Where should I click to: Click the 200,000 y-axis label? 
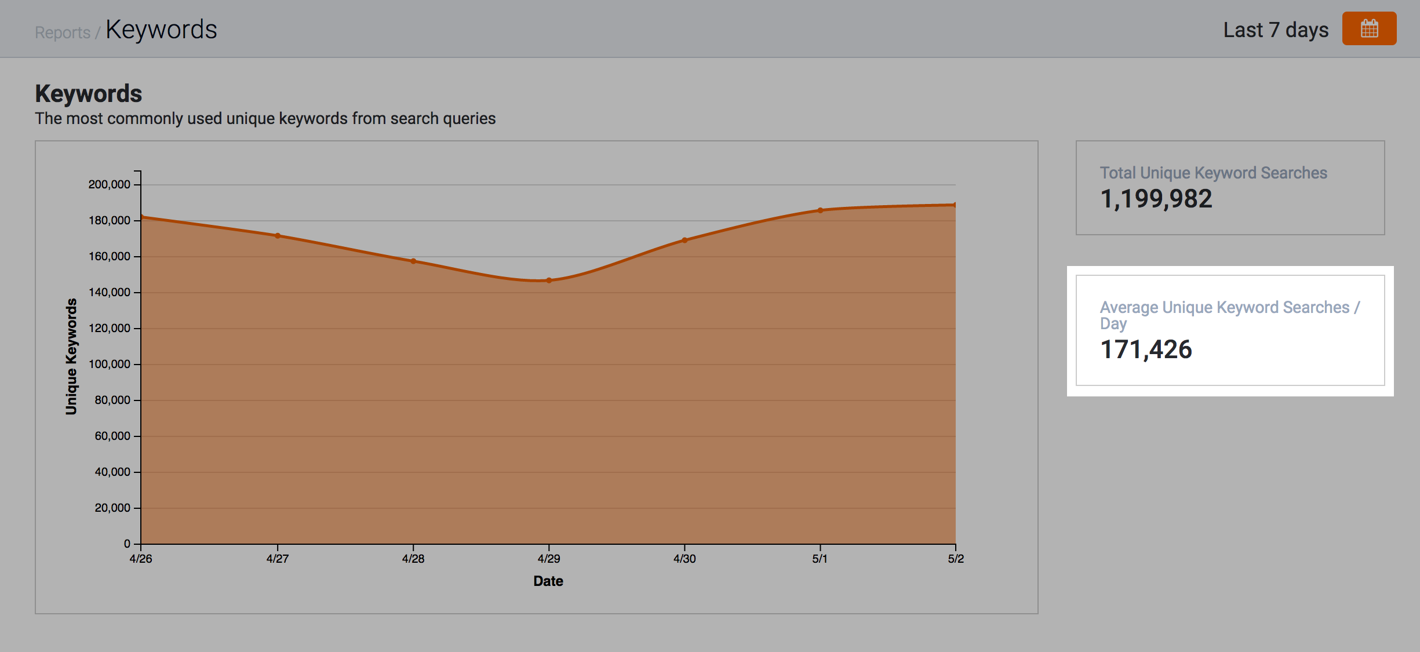[x=110, y=184]
